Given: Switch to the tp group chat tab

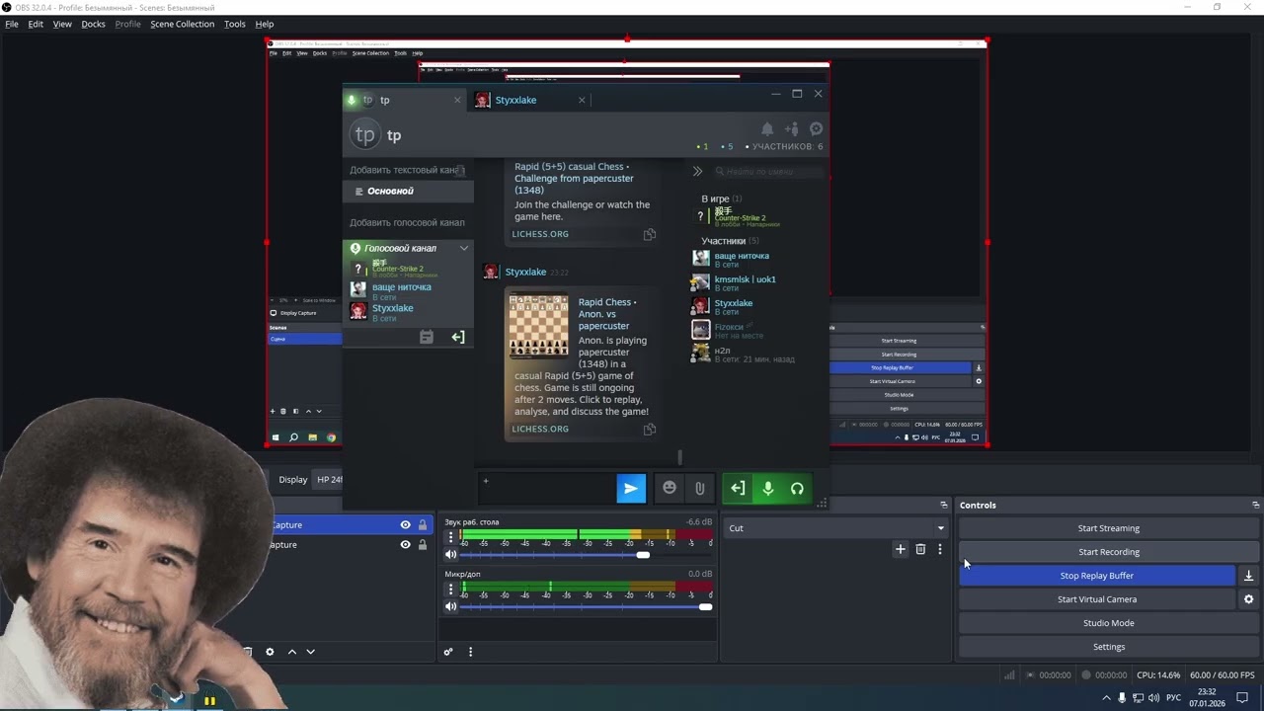Looking at the screenshot, I should click(405, 100).
